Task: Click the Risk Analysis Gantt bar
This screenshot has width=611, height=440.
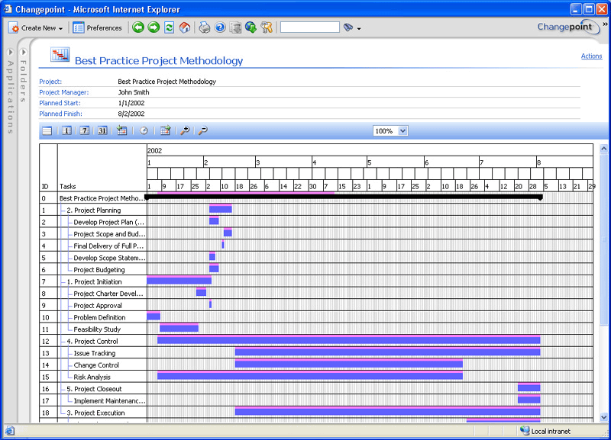Action: pyautogui.click(x=310, y=375)
